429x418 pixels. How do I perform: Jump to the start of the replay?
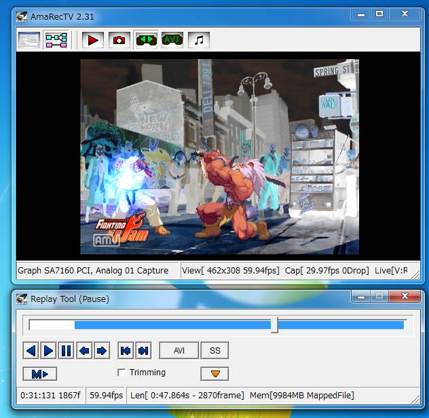pos(126,350)
